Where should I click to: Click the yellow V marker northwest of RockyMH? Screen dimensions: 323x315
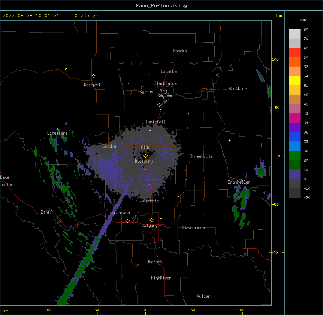[66, 69]
